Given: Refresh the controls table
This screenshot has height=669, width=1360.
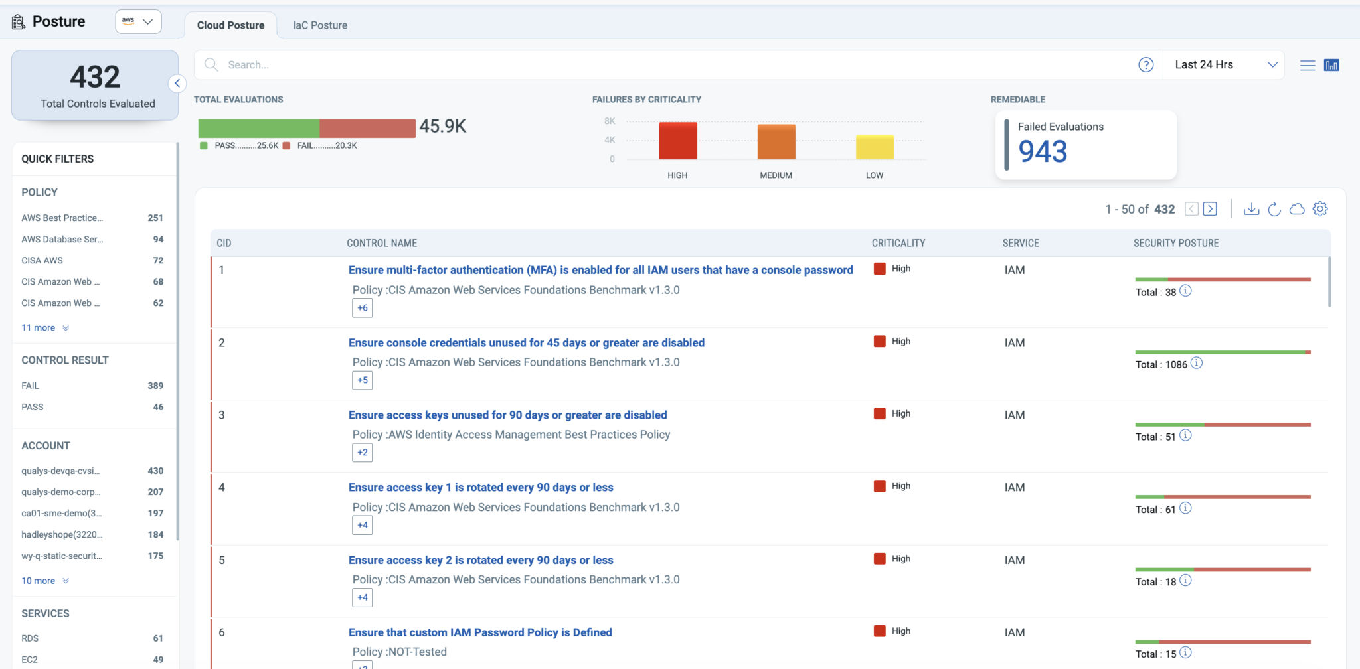Looking at the screenshot, I should (1274, 209).
